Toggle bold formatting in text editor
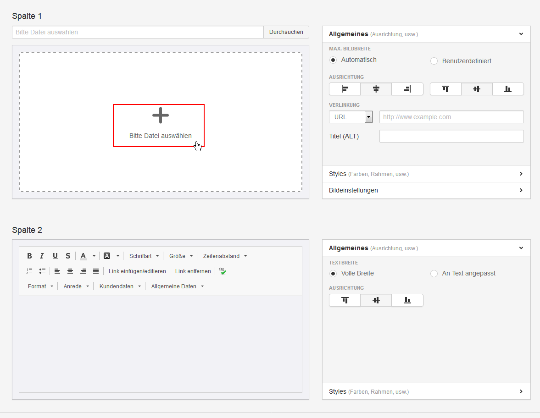 coord(30,256)
